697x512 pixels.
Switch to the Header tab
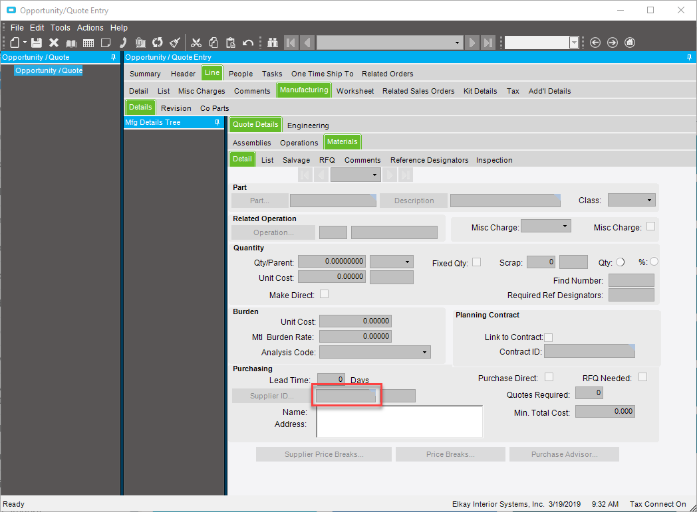click(x=183, y=74)
